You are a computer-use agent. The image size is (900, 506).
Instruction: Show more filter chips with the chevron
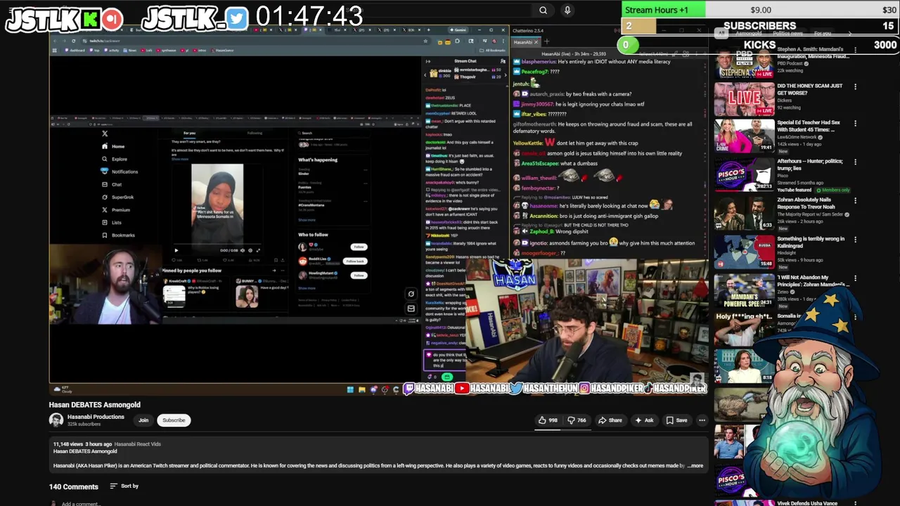coord(849,33)
